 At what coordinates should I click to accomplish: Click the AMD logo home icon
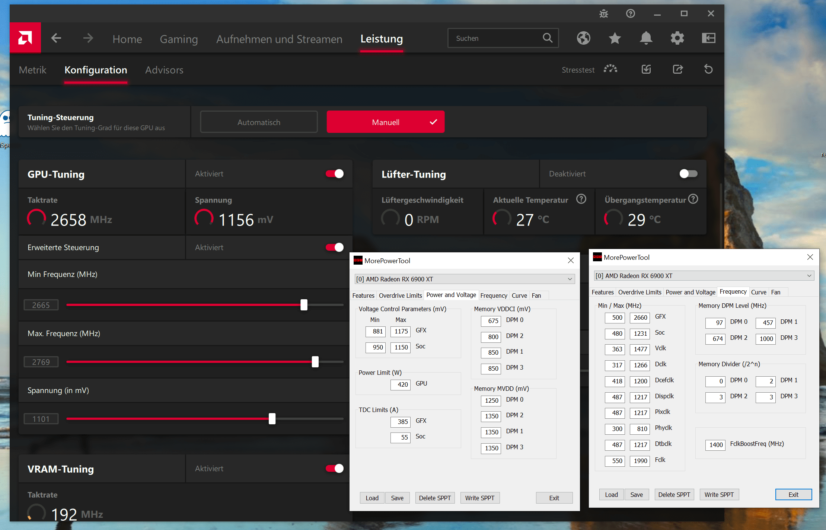pyautogui.click(x=25, y=38)
